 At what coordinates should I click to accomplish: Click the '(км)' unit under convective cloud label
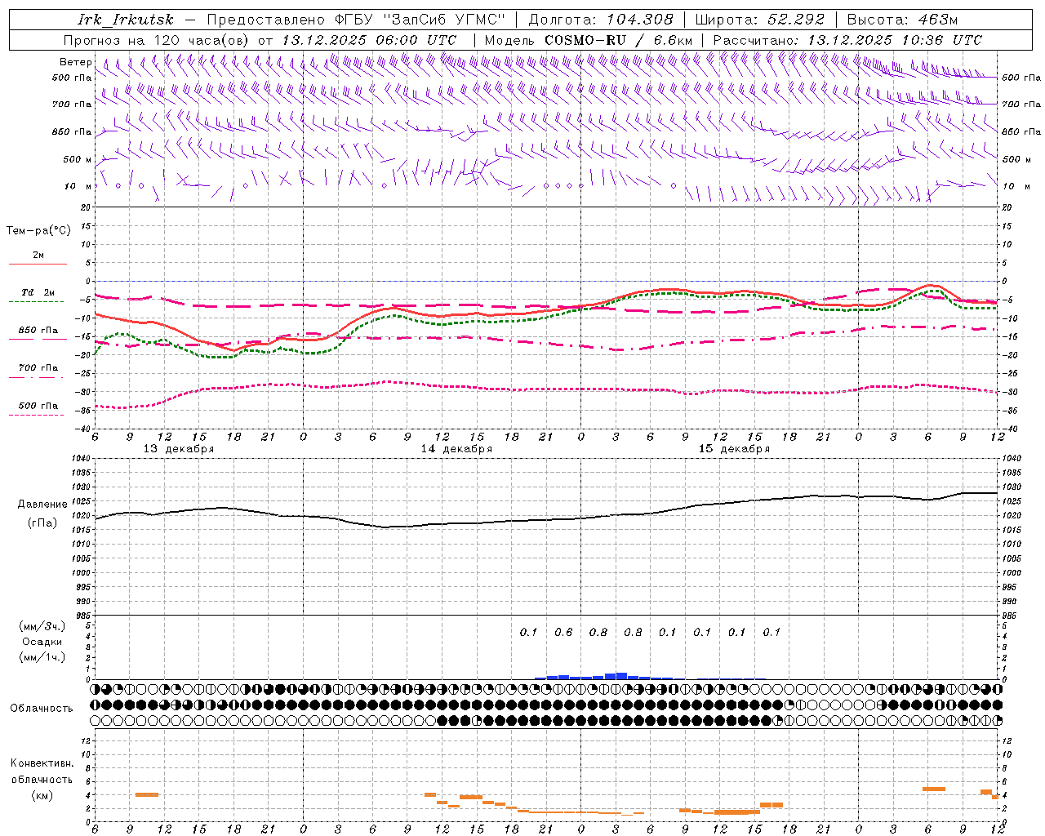click(x=42, y=795)
